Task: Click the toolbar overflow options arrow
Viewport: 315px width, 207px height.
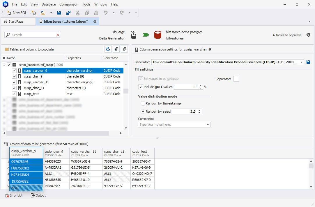Action: [136, 12]
